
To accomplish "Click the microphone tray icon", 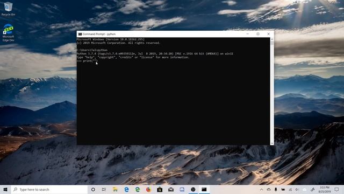I will tap(276, 189).
